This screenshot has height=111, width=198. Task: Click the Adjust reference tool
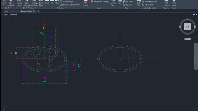[57, 2]
